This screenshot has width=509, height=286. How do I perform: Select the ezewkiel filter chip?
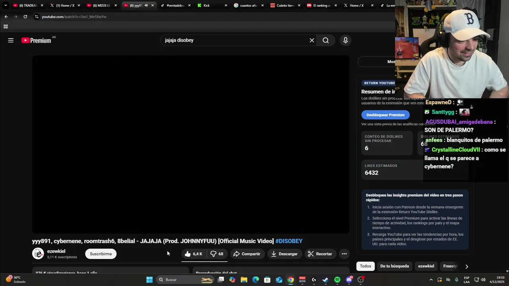point(426,266)
